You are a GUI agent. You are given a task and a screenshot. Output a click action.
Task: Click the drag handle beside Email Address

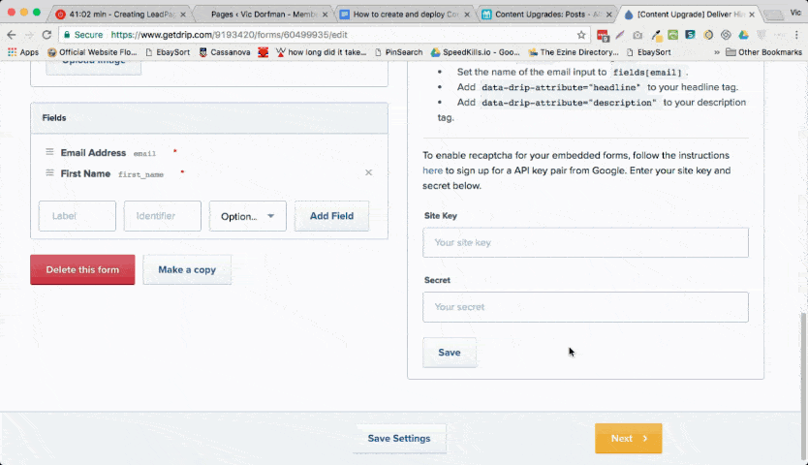(x=48, y=153)
